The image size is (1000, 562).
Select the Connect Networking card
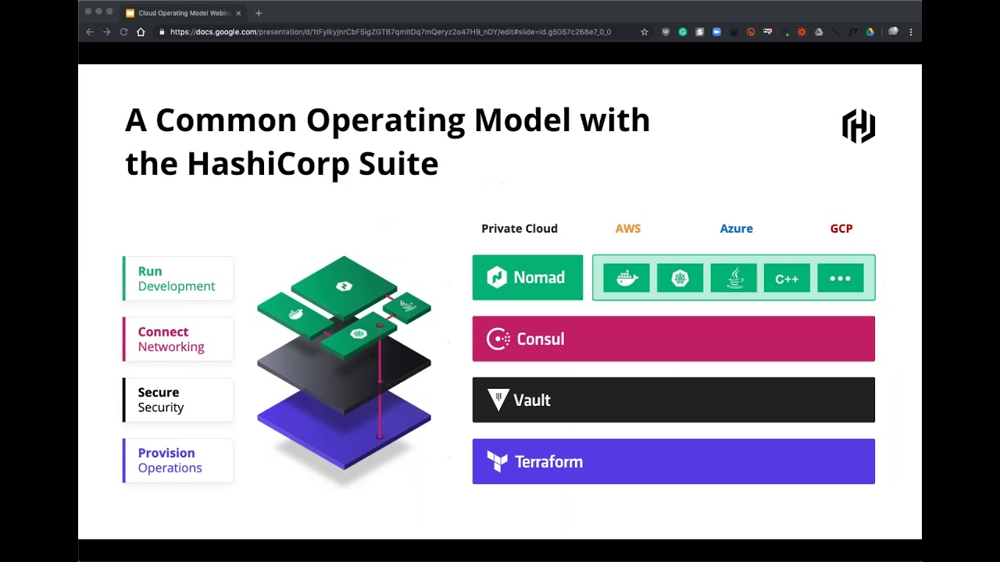pyautogui.click(x=178, y=339)
